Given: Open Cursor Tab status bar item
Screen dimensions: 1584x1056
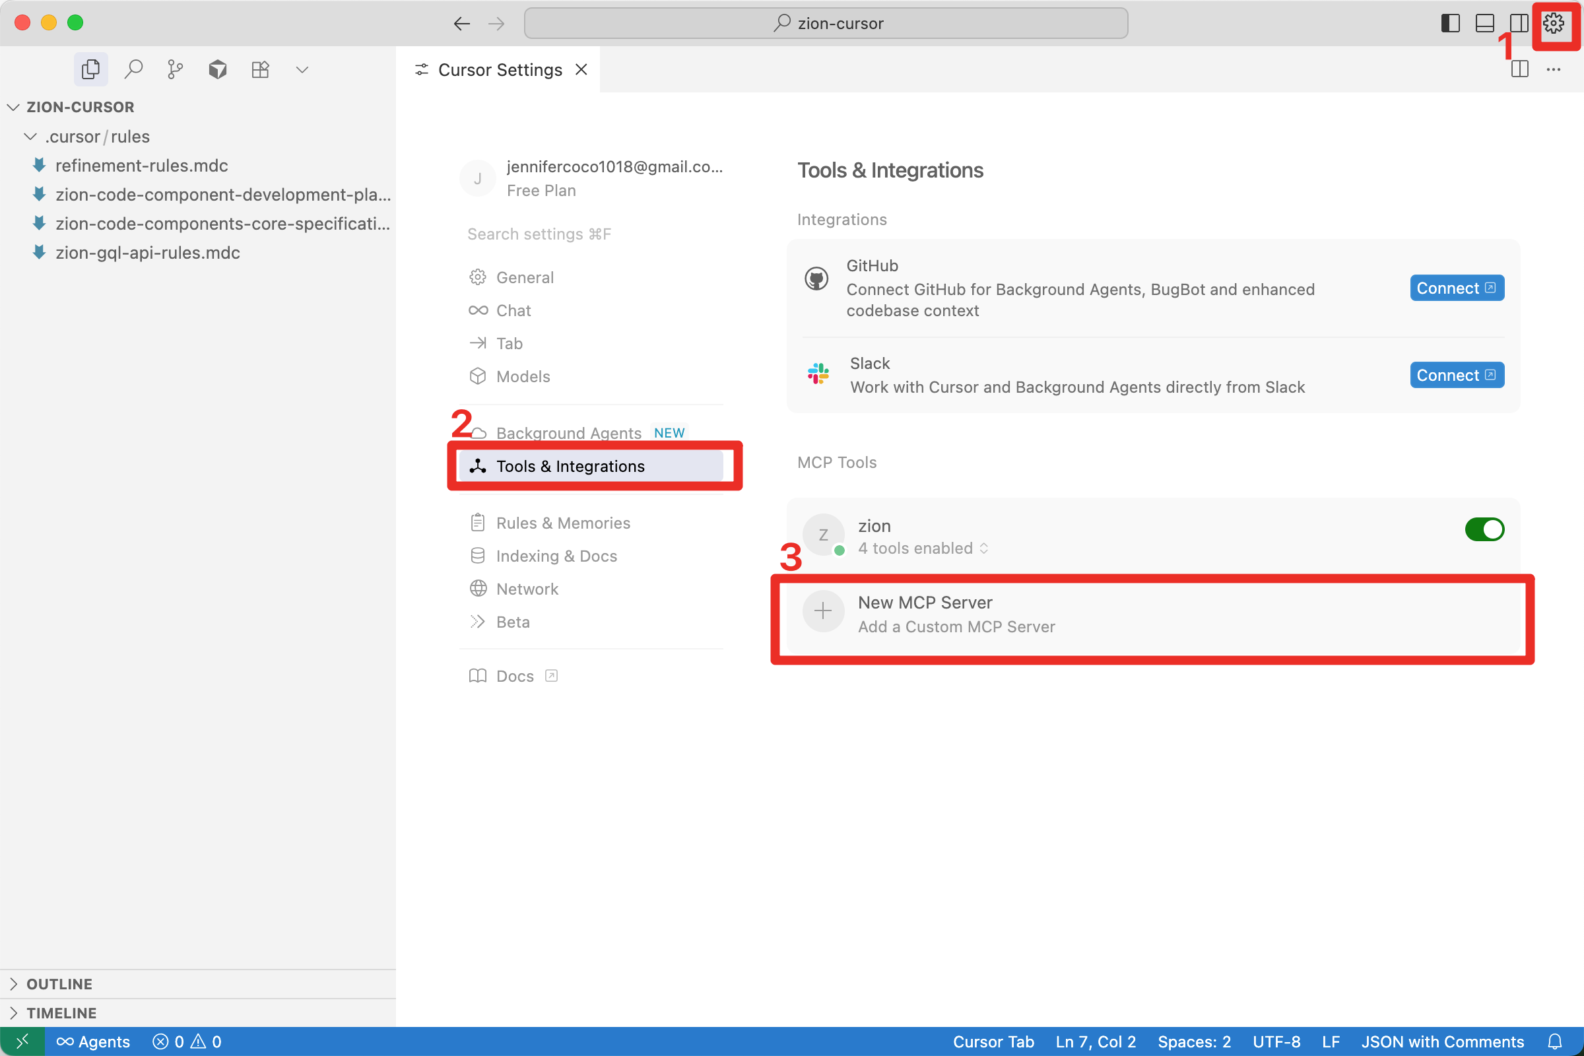Looking at the screenshot, I should tap(993, 1042).
